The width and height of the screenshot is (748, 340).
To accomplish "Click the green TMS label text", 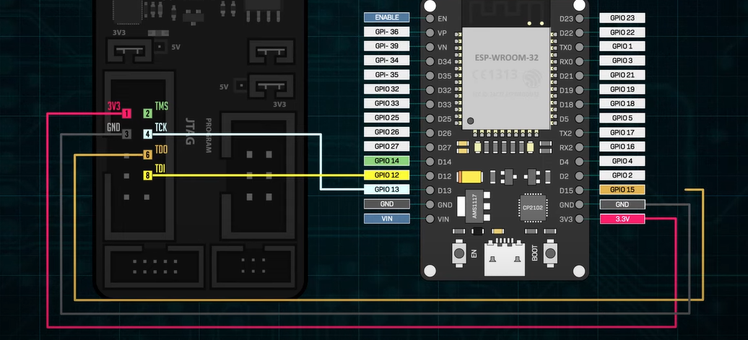I will point(162,106).
